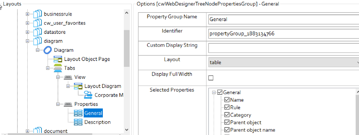
Task: Select the document tree item
Action: click(55, 131)
